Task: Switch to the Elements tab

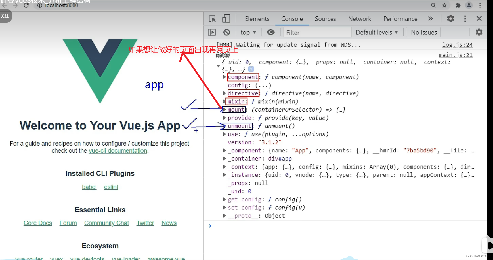Action: coord(257,19)
